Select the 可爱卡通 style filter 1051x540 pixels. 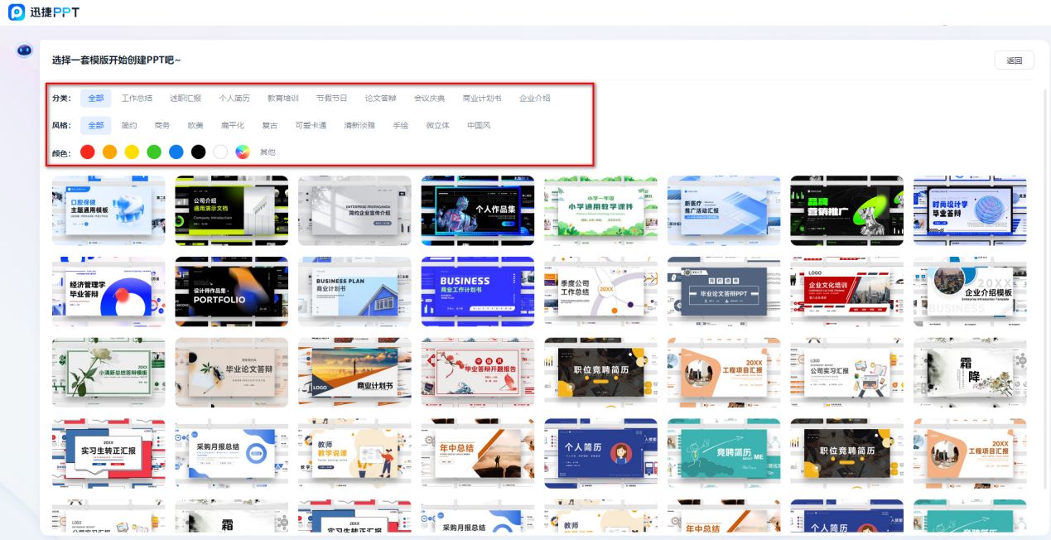[x=311, y=125]
